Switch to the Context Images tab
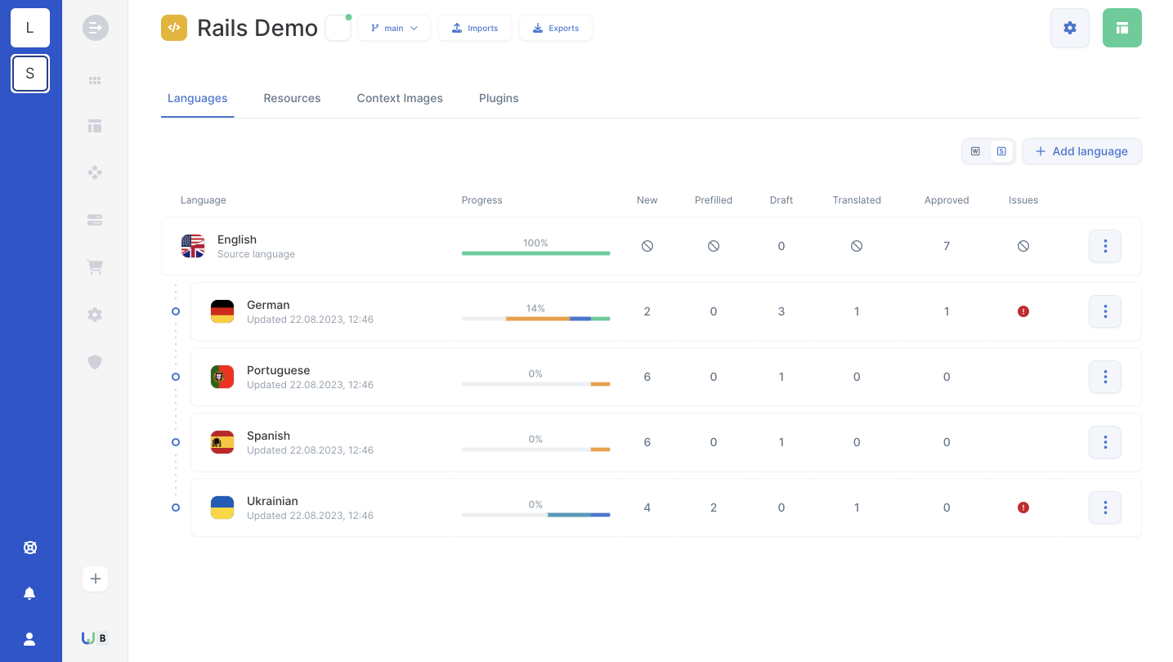The image size is (1173, 662). (x=400, y=98)
